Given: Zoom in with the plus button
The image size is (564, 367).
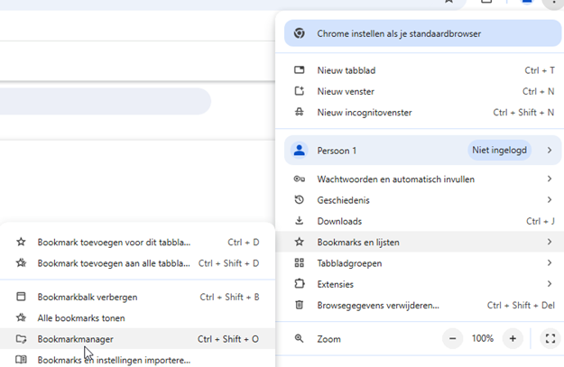Looking at the screenshot, I should [513, 338].
